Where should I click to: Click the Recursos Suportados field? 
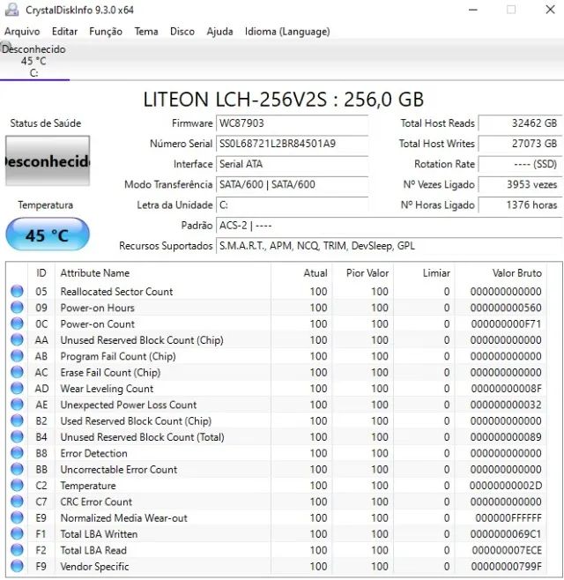tap(389, 246)
